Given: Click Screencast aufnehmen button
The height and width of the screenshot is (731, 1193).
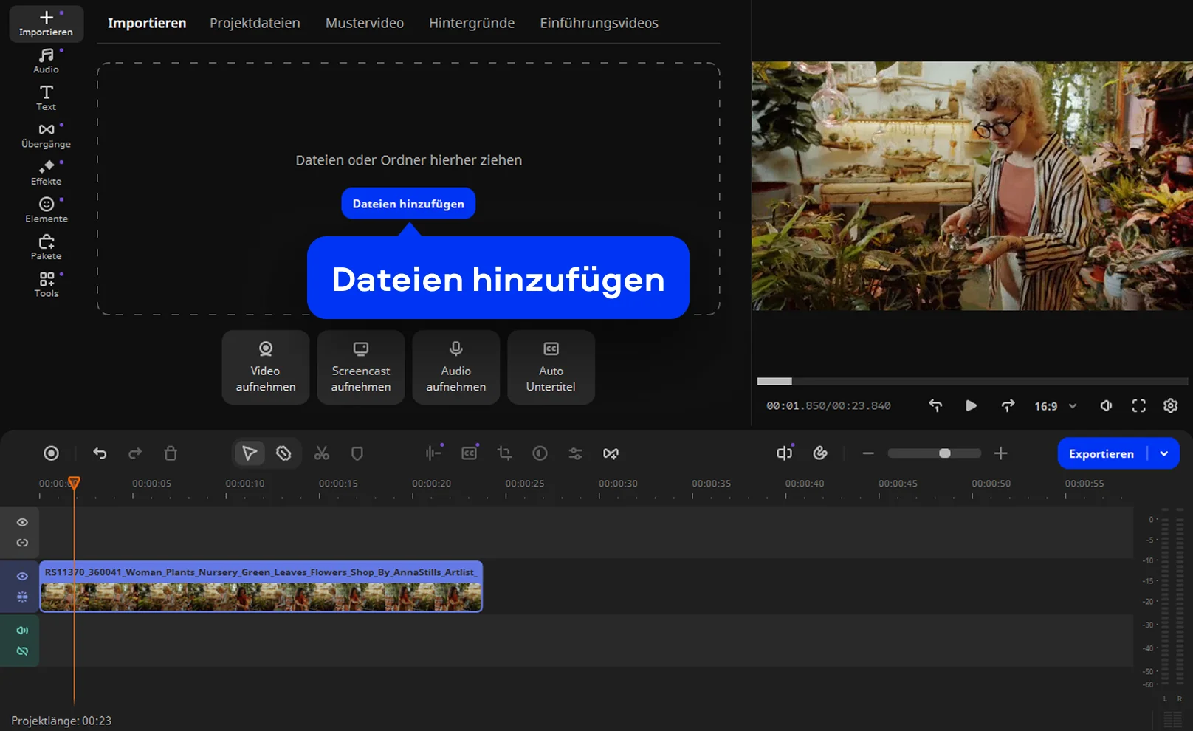Looking at the screenshot, I should point(360,368).
